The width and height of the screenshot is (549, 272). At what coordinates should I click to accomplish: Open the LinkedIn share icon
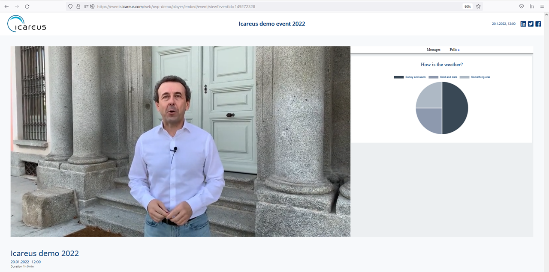pos(523,24)
